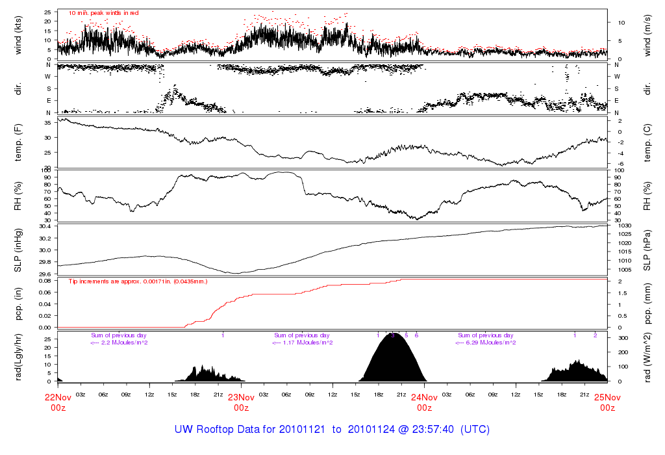Viewport: 665px width, 455px height.
Task: Select the '22Nov' date label
Action: [58, 398]
